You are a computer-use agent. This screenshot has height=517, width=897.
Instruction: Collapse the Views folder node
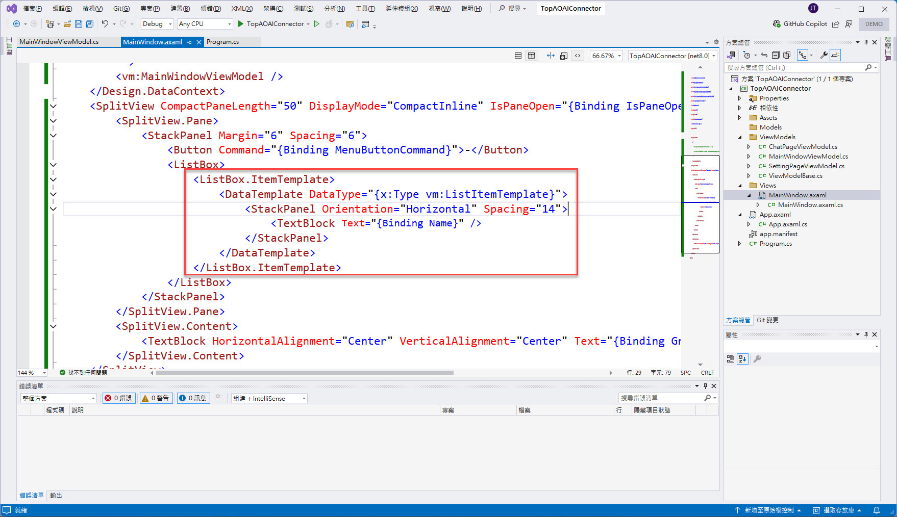[x=740, y=186]
